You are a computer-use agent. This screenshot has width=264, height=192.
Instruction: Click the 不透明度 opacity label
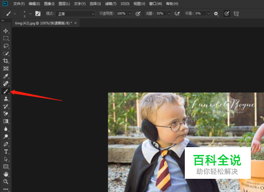point(107,14)
